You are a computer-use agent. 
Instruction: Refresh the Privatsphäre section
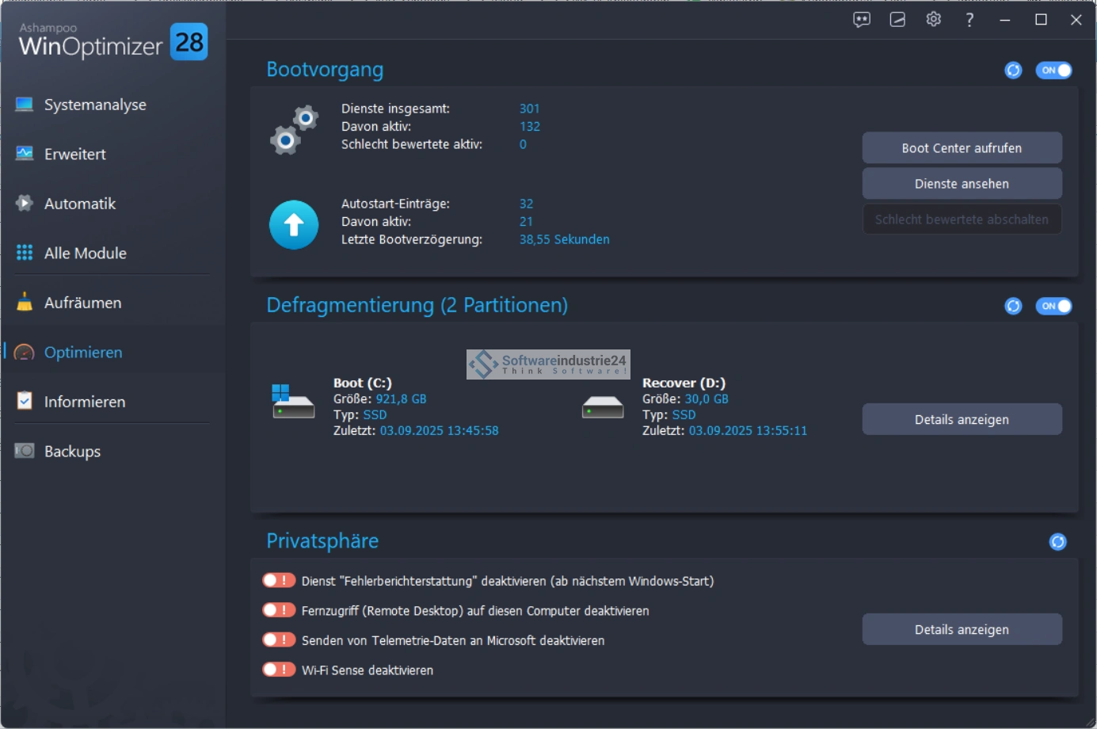(x=1057, y=542)
